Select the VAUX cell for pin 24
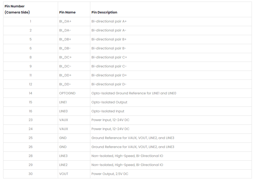The width and height of the screenshot is (254, 180). [x=64, y=129]
